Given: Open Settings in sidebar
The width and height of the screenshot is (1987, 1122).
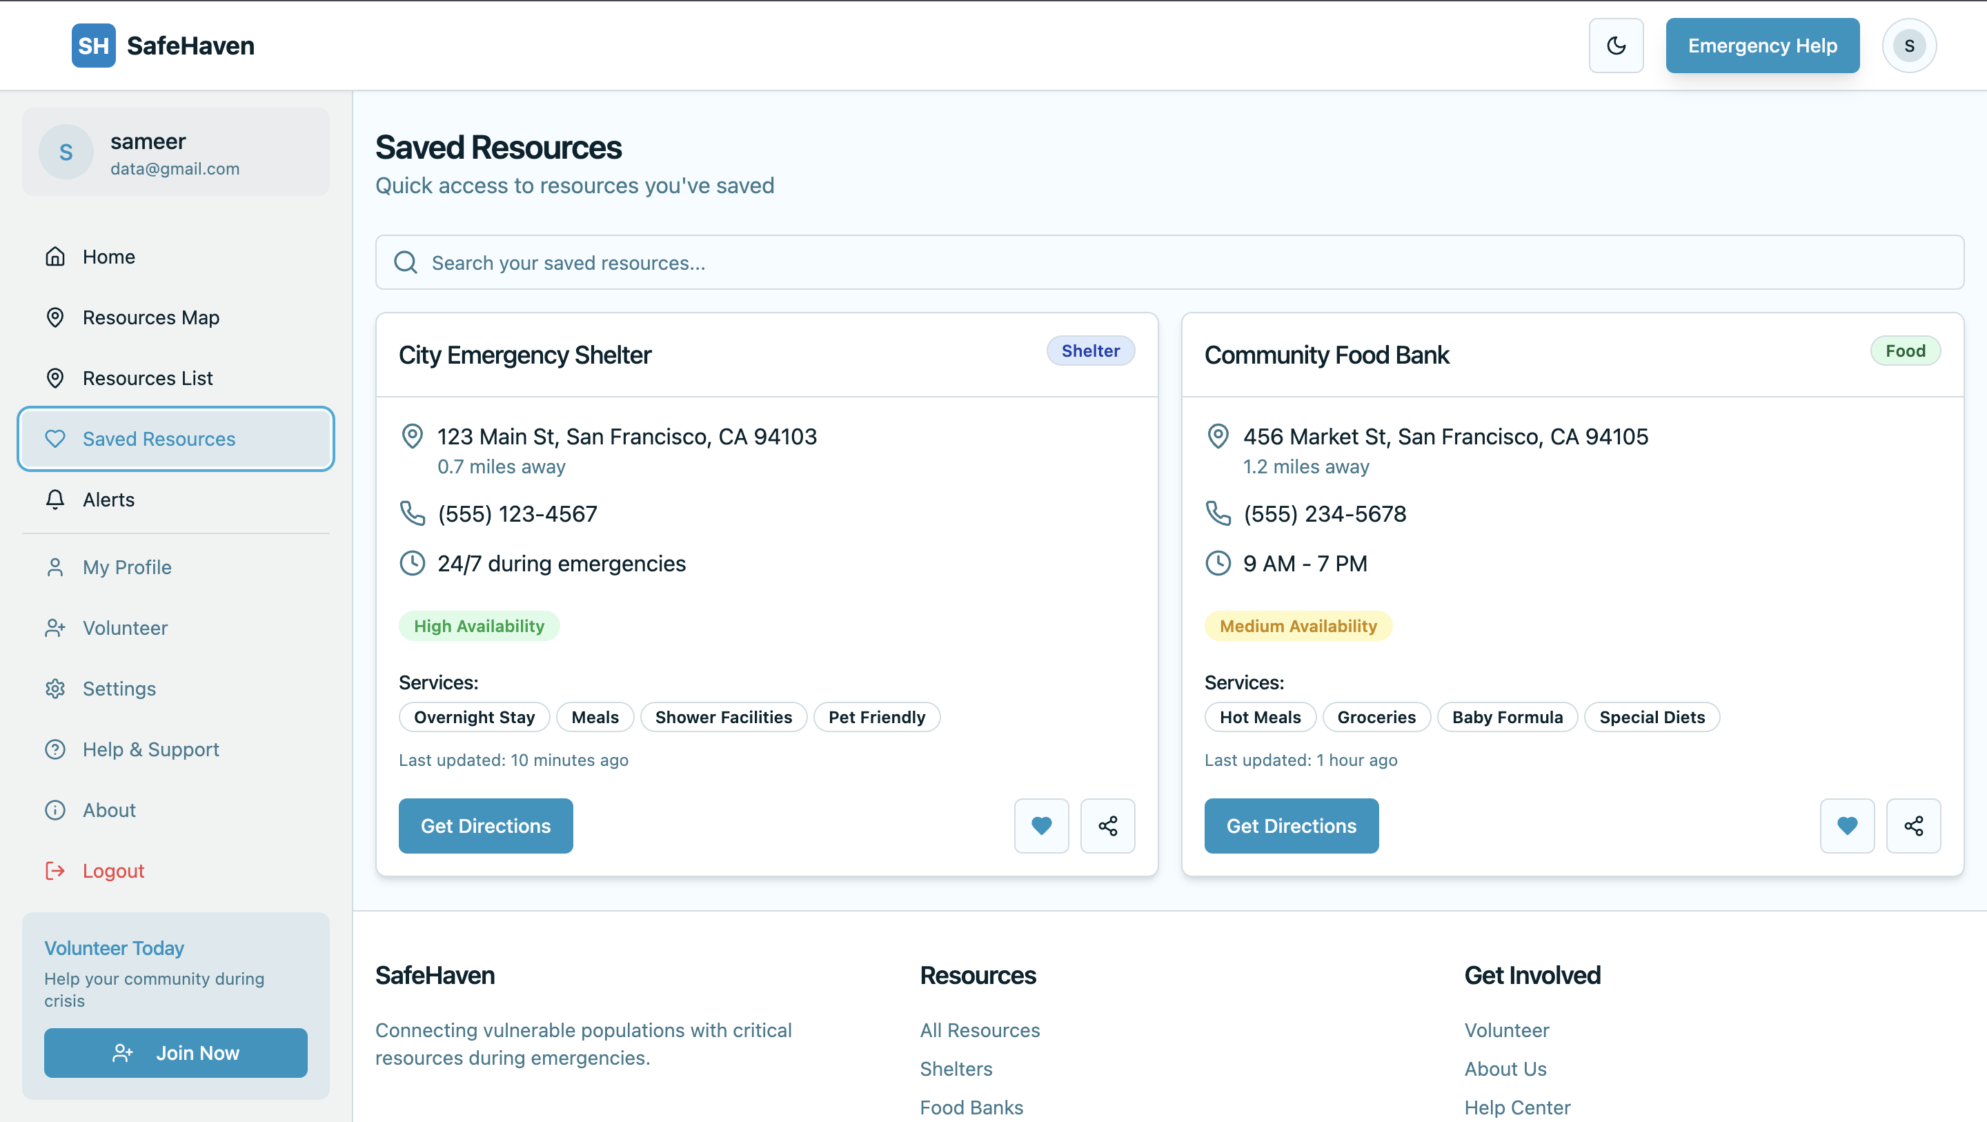Looking at the screenshot, I should 119,689.
